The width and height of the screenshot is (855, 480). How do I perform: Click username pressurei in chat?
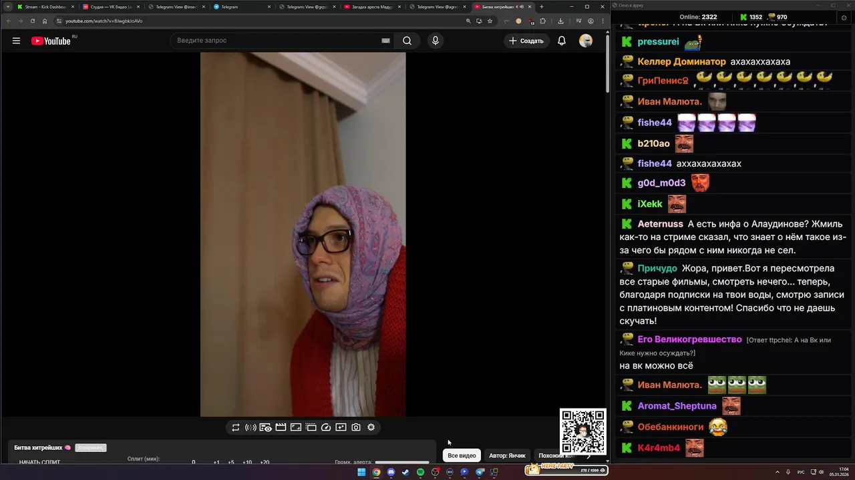tap(658, 41)
